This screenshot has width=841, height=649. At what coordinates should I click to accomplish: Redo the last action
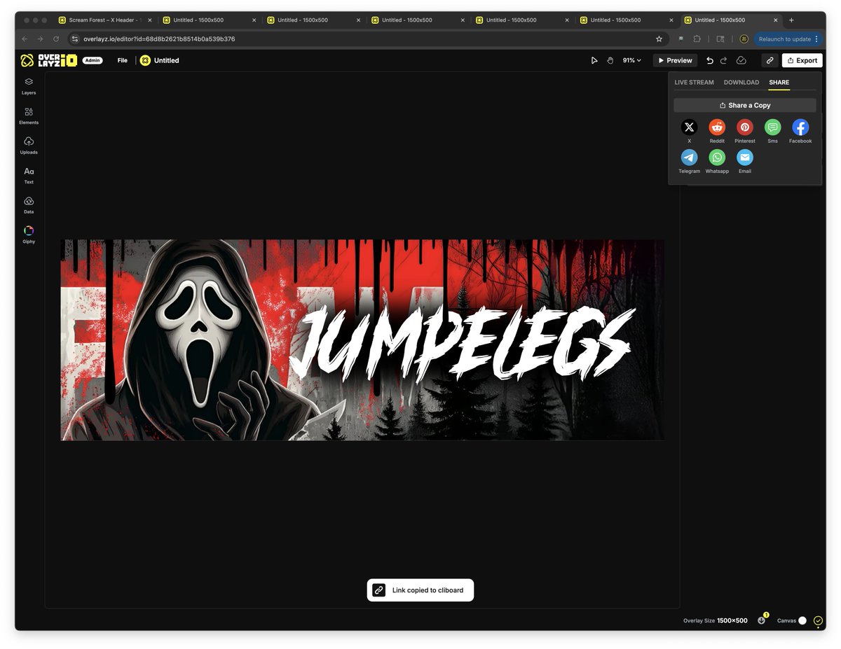click(724, 61)
